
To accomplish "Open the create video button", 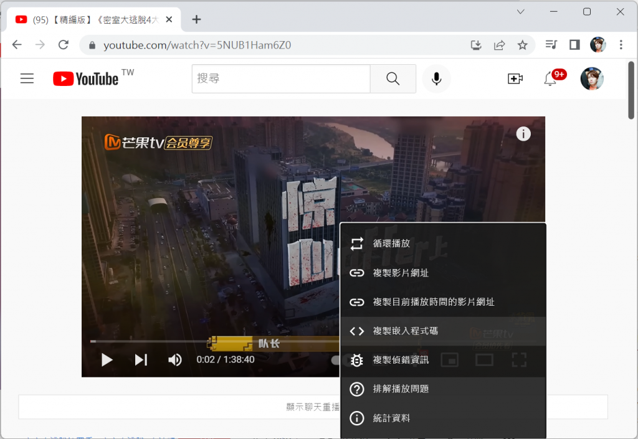I will tap(515, 78).
